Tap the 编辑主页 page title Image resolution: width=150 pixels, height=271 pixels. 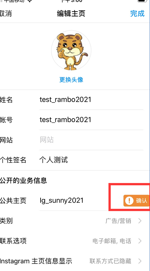71,14
